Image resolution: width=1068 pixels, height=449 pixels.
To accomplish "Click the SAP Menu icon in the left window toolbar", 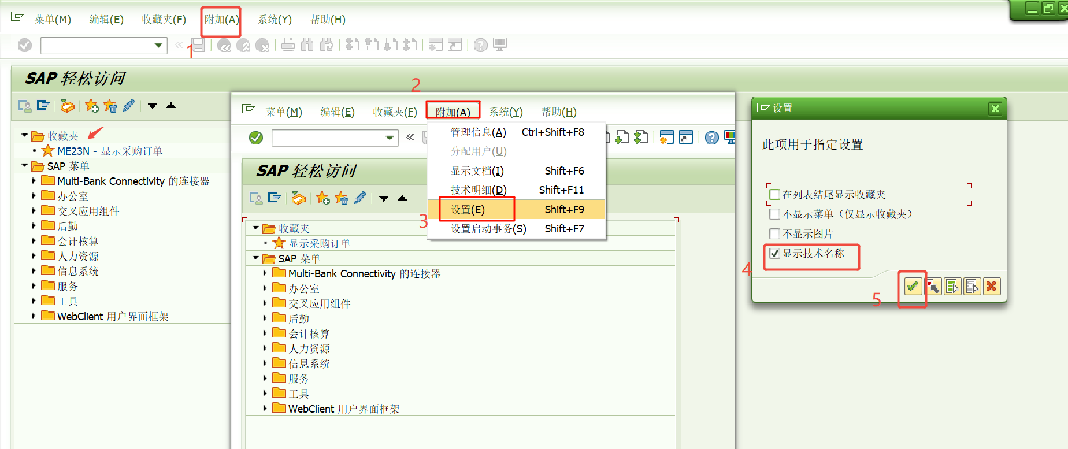I will click(44, 106).
